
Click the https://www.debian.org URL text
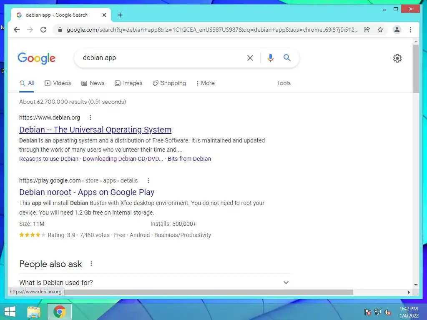coord(50,117)
